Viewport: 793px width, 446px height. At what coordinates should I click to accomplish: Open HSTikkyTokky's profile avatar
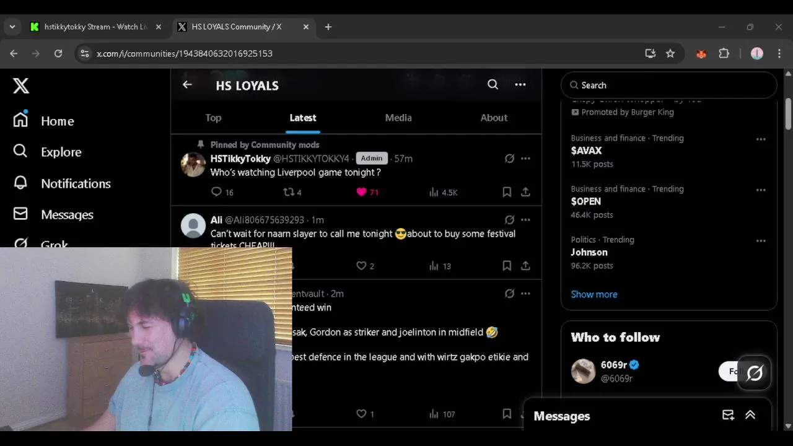[x=193, y=165]
